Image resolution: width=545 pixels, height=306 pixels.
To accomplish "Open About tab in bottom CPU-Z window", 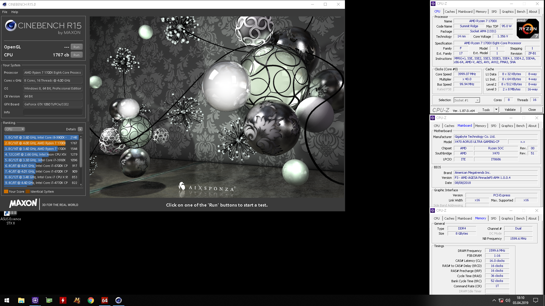I will pos(532,218).
